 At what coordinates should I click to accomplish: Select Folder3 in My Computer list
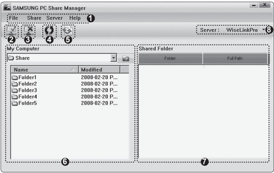(27, 90)
